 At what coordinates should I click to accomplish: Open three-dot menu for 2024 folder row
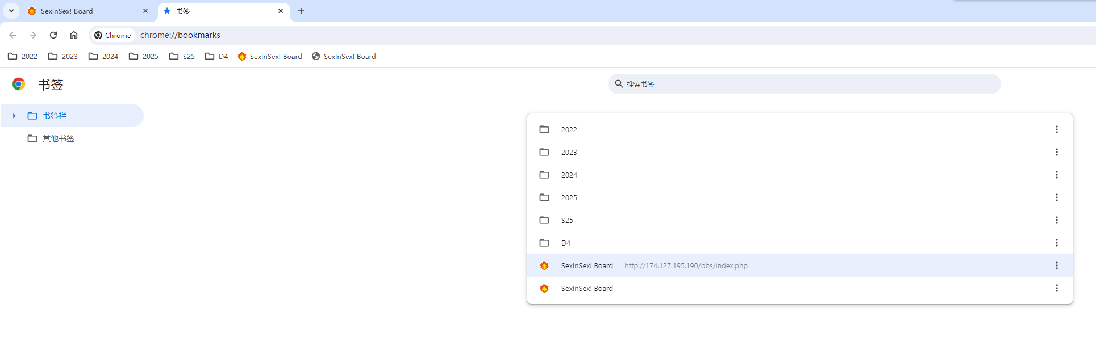click(1056, 175)
